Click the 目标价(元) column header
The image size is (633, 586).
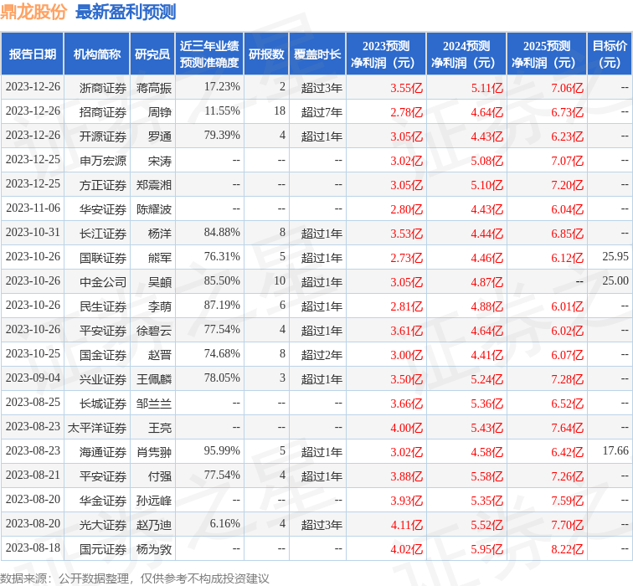pyautogui.click(x=610, y=54)
